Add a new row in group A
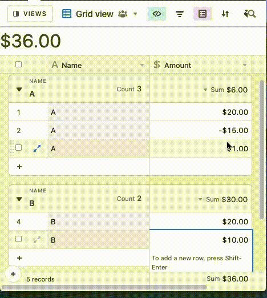The image size is (267, 298). (19, 167)
